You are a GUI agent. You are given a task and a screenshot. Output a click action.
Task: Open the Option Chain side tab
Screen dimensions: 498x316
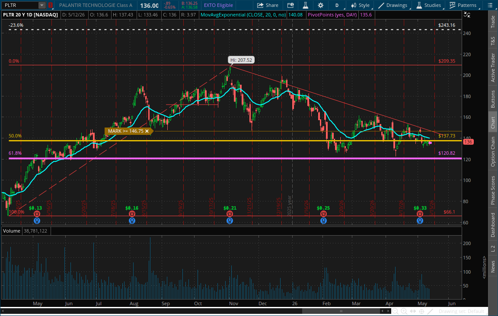pyautogui.click(x=493, y=151)
